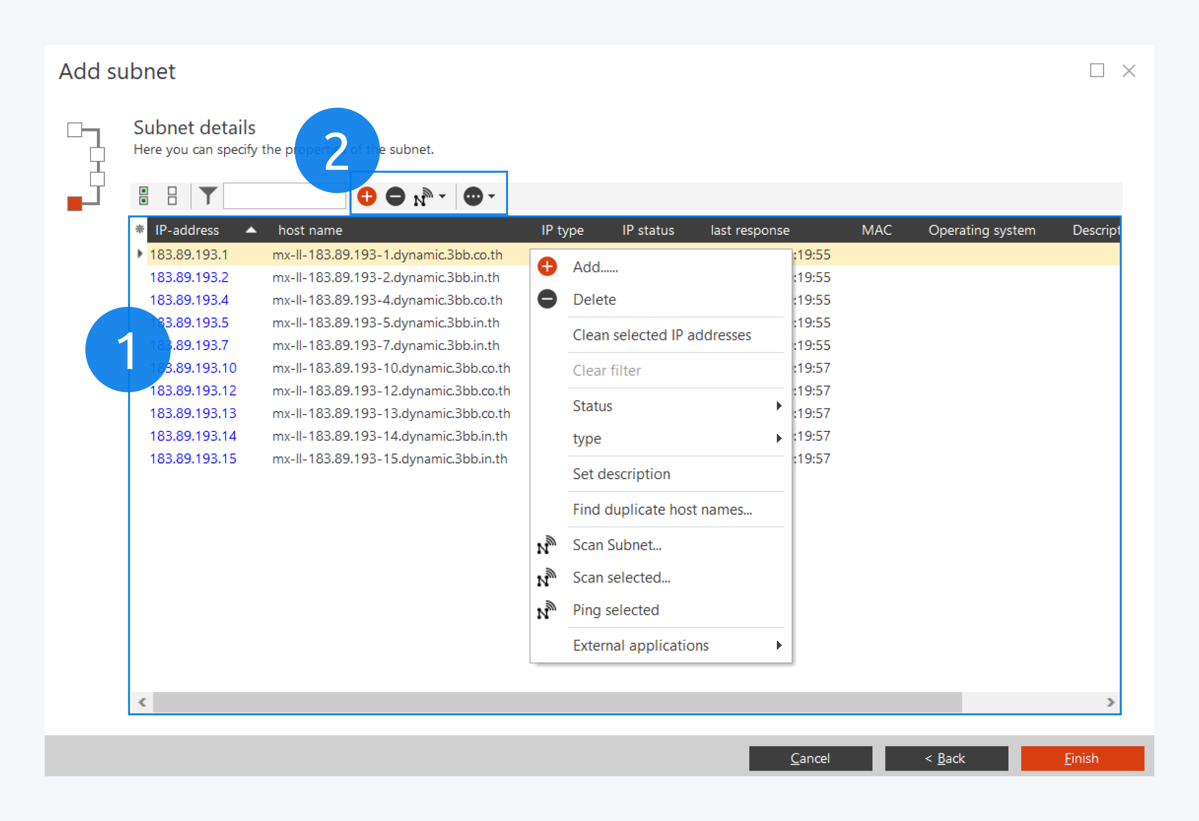Screen dimensions: 1199x821
Task: Open the scan icon dropdown arrow
Action: [x=443, y=197]
